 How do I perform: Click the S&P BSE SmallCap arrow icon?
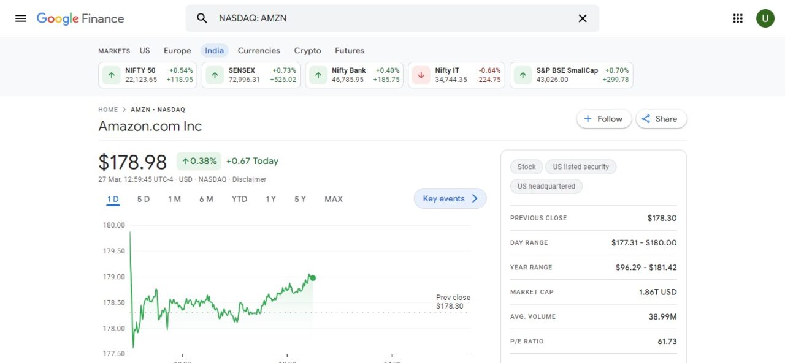[523, 75]
